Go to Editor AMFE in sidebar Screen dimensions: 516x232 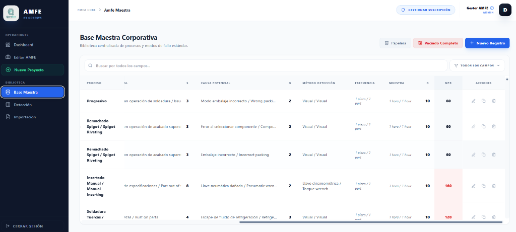[25, 57]
